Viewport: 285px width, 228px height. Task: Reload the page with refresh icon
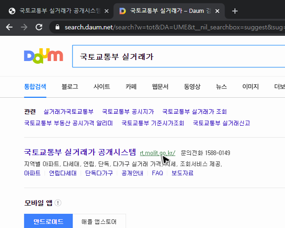[x=39, y=27]
